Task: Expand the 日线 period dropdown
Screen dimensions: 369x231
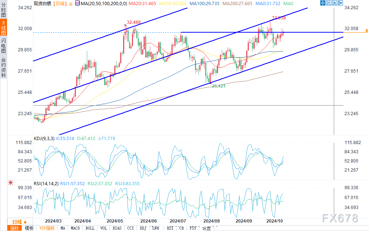Action: tap(20, 222)
